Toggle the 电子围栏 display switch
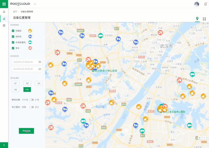 (31, 107)
